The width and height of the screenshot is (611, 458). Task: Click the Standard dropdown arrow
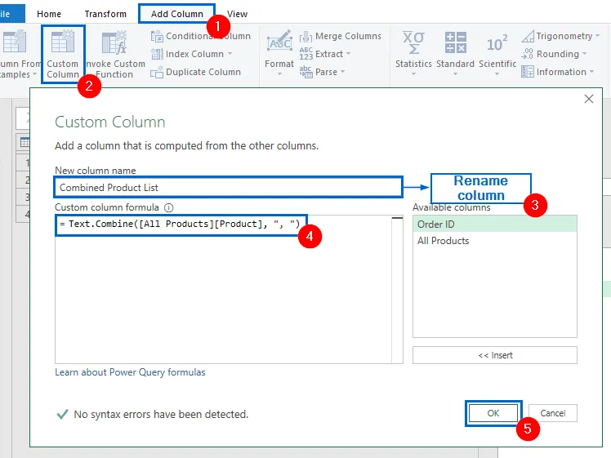(455, 73)
